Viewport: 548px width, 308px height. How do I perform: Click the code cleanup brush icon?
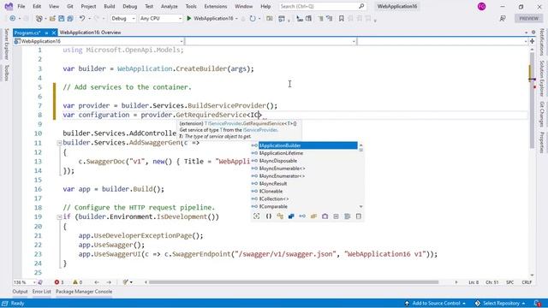point(126,281)
